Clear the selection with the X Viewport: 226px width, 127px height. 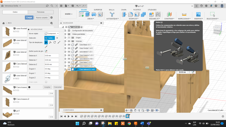coord(57,38)
